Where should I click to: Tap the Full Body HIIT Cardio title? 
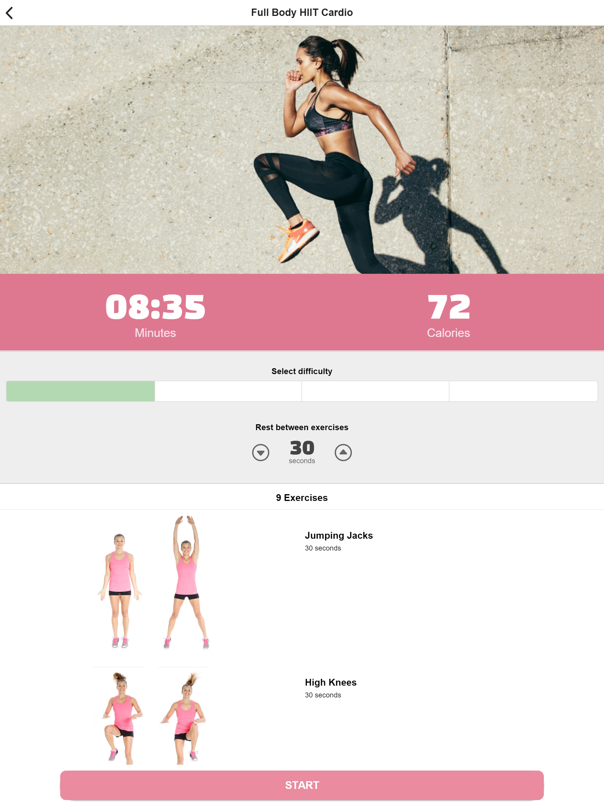[x=302, y=12]
